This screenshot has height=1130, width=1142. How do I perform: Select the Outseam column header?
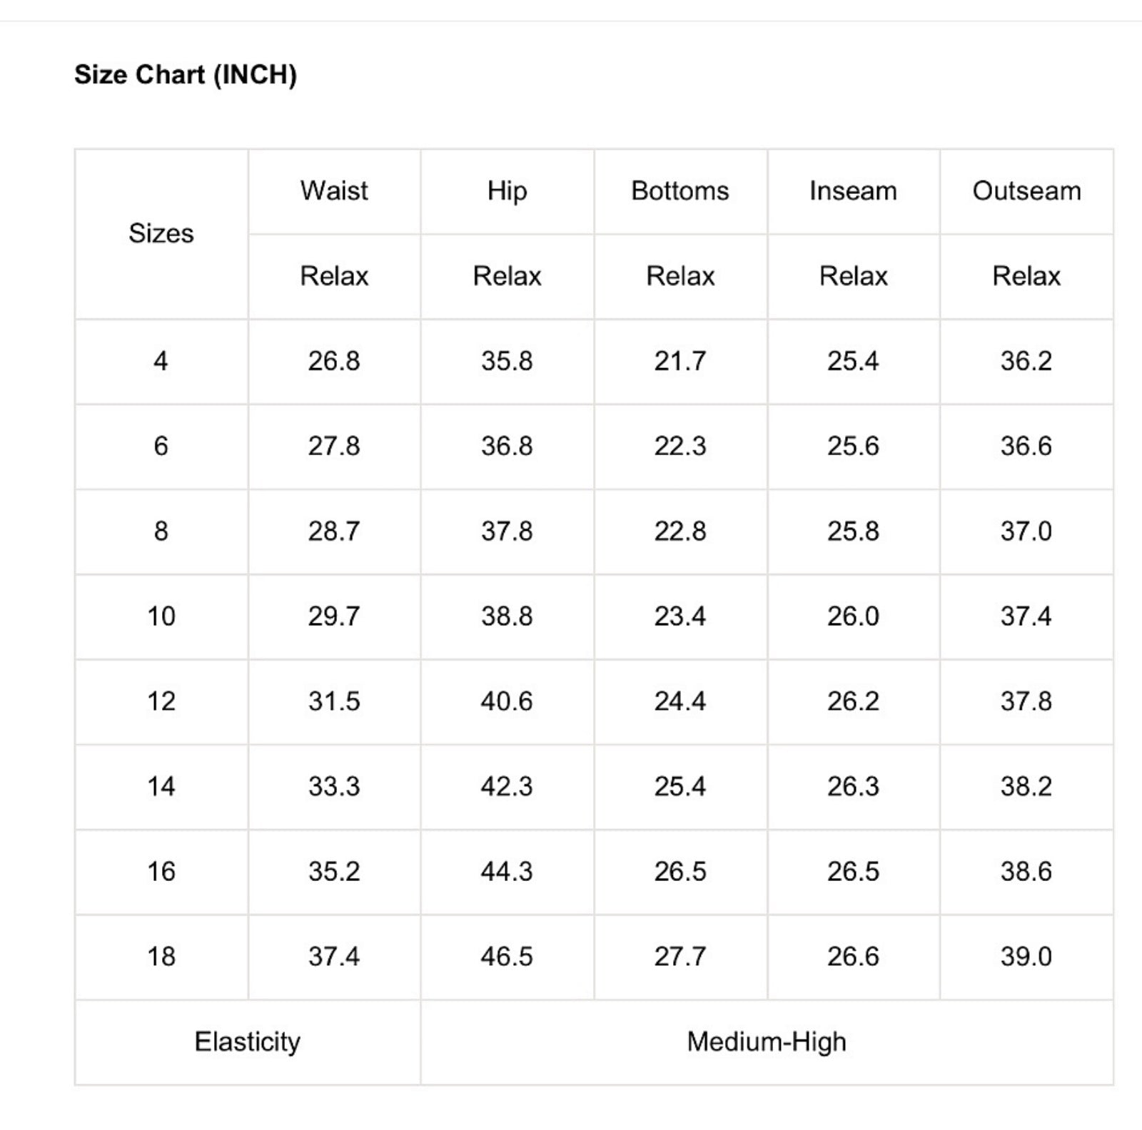1026,191
